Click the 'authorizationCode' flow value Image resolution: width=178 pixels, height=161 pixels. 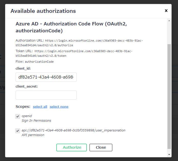[39, 62]
